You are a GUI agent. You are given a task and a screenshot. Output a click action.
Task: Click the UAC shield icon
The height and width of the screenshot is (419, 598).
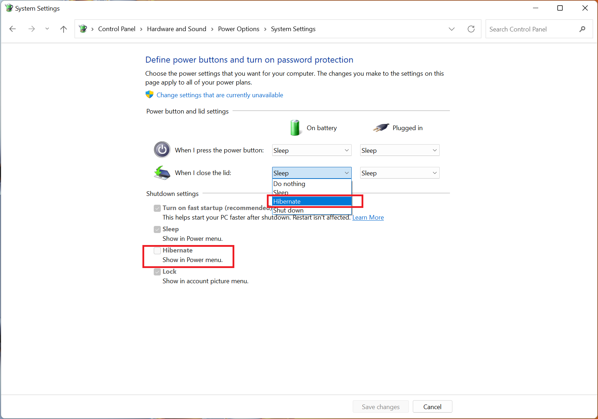point(149,95)
